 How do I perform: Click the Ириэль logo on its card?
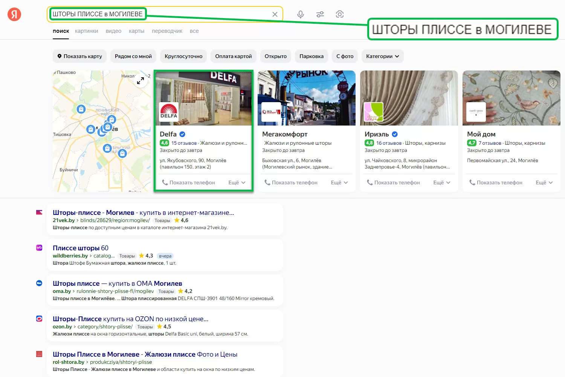[x=374, y=112]
